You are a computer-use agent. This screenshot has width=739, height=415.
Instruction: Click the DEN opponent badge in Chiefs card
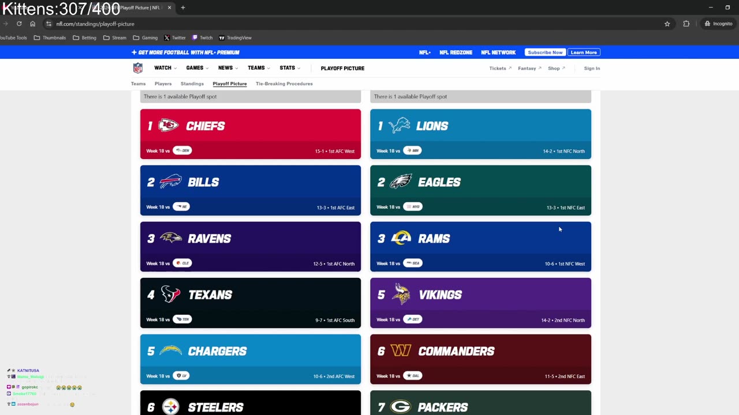click(182, 150)
